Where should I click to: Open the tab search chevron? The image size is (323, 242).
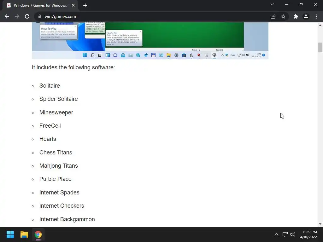272,4
